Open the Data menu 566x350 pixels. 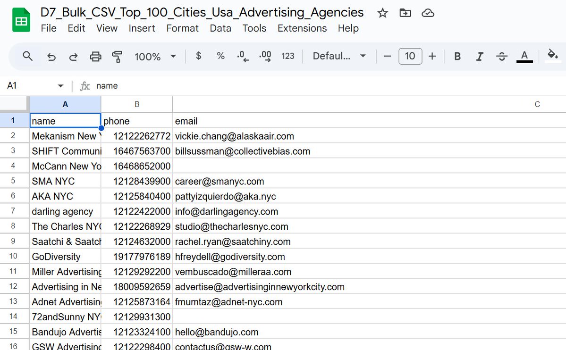pyautogui.click(x=220, y=28)
